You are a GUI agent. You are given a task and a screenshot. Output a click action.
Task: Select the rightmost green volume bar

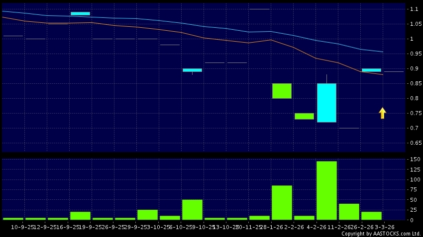pyautogui.click(x=371, y=216)
